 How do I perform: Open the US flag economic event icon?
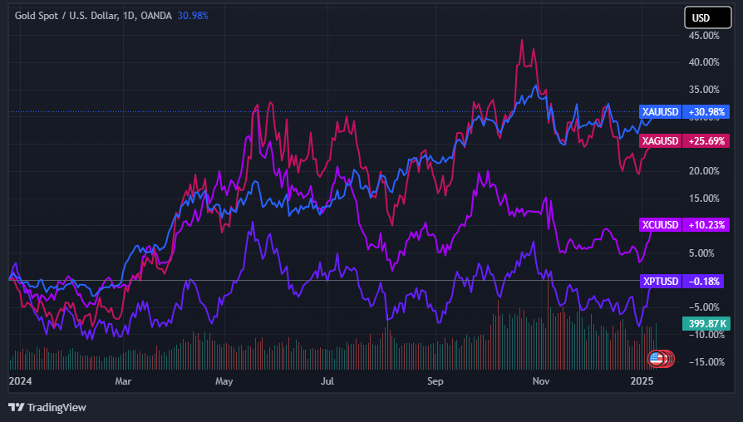(657, 359)
